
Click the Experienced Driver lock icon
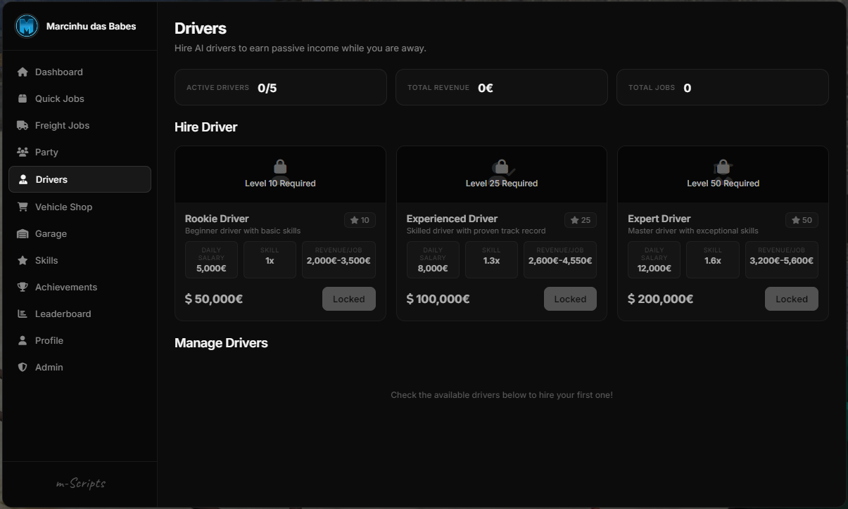pos(501,167)
